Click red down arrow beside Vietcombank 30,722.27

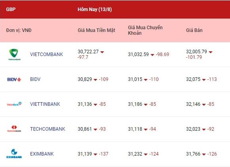[102, 52]
